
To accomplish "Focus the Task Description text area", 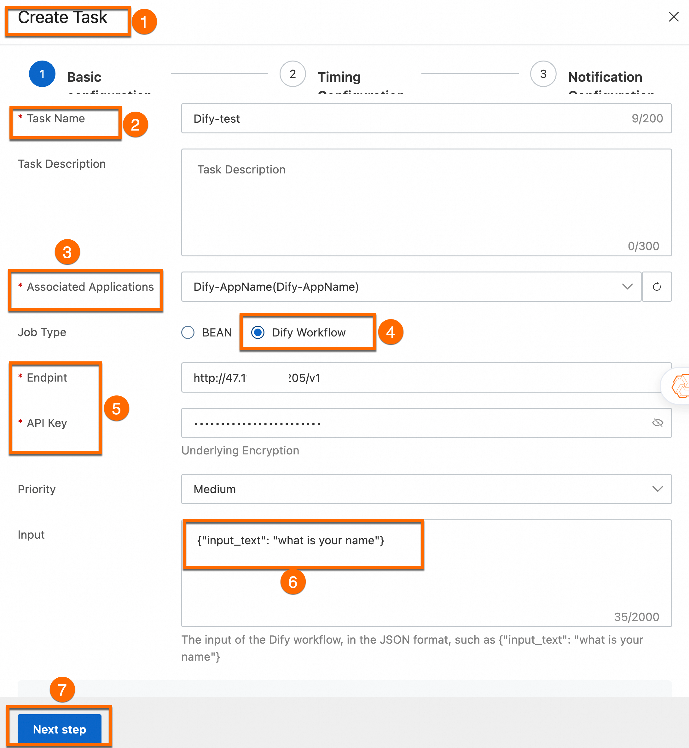I will (x=426, y=202).
